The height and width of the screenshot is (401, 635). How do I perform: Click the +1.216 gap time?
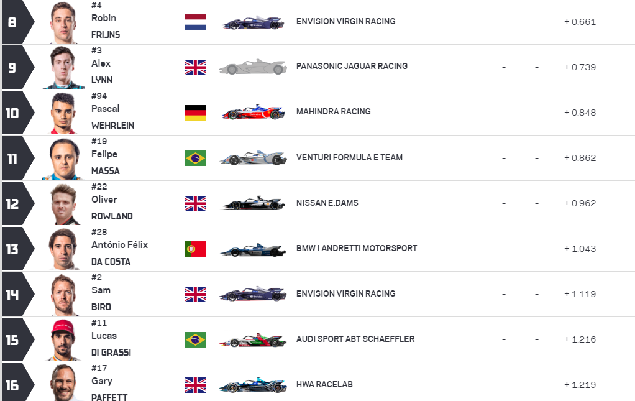pos(580,339)
